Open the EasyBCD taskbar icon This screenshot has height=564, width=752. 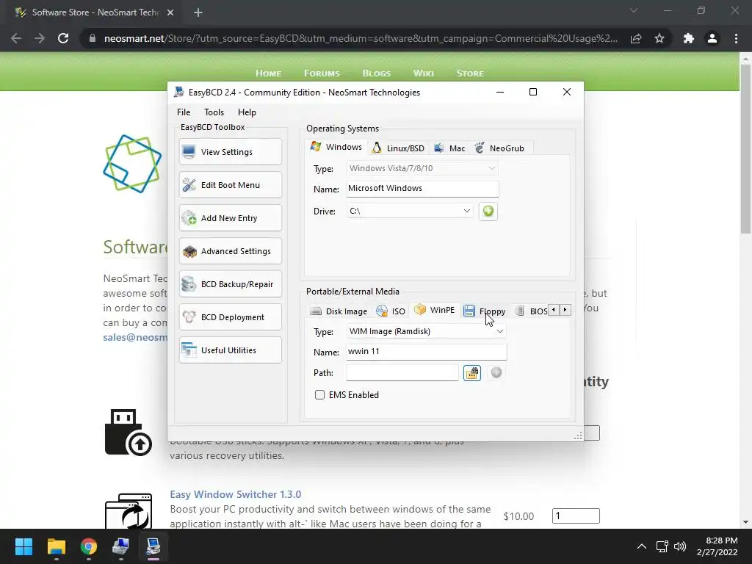153,546
